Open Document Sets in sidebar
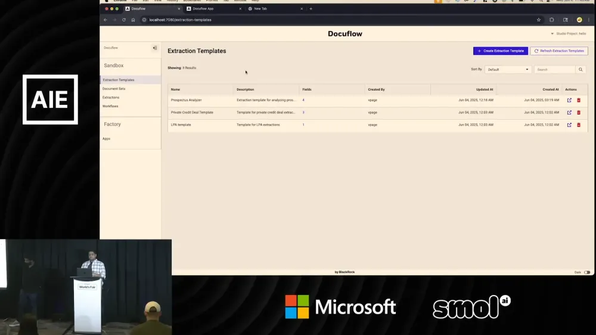The width and height of the screenshot is (596, 335). click(114, 89)
